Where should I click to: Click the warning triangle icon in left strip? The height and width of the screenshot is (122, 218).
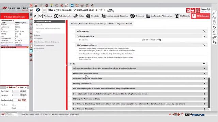31,60
